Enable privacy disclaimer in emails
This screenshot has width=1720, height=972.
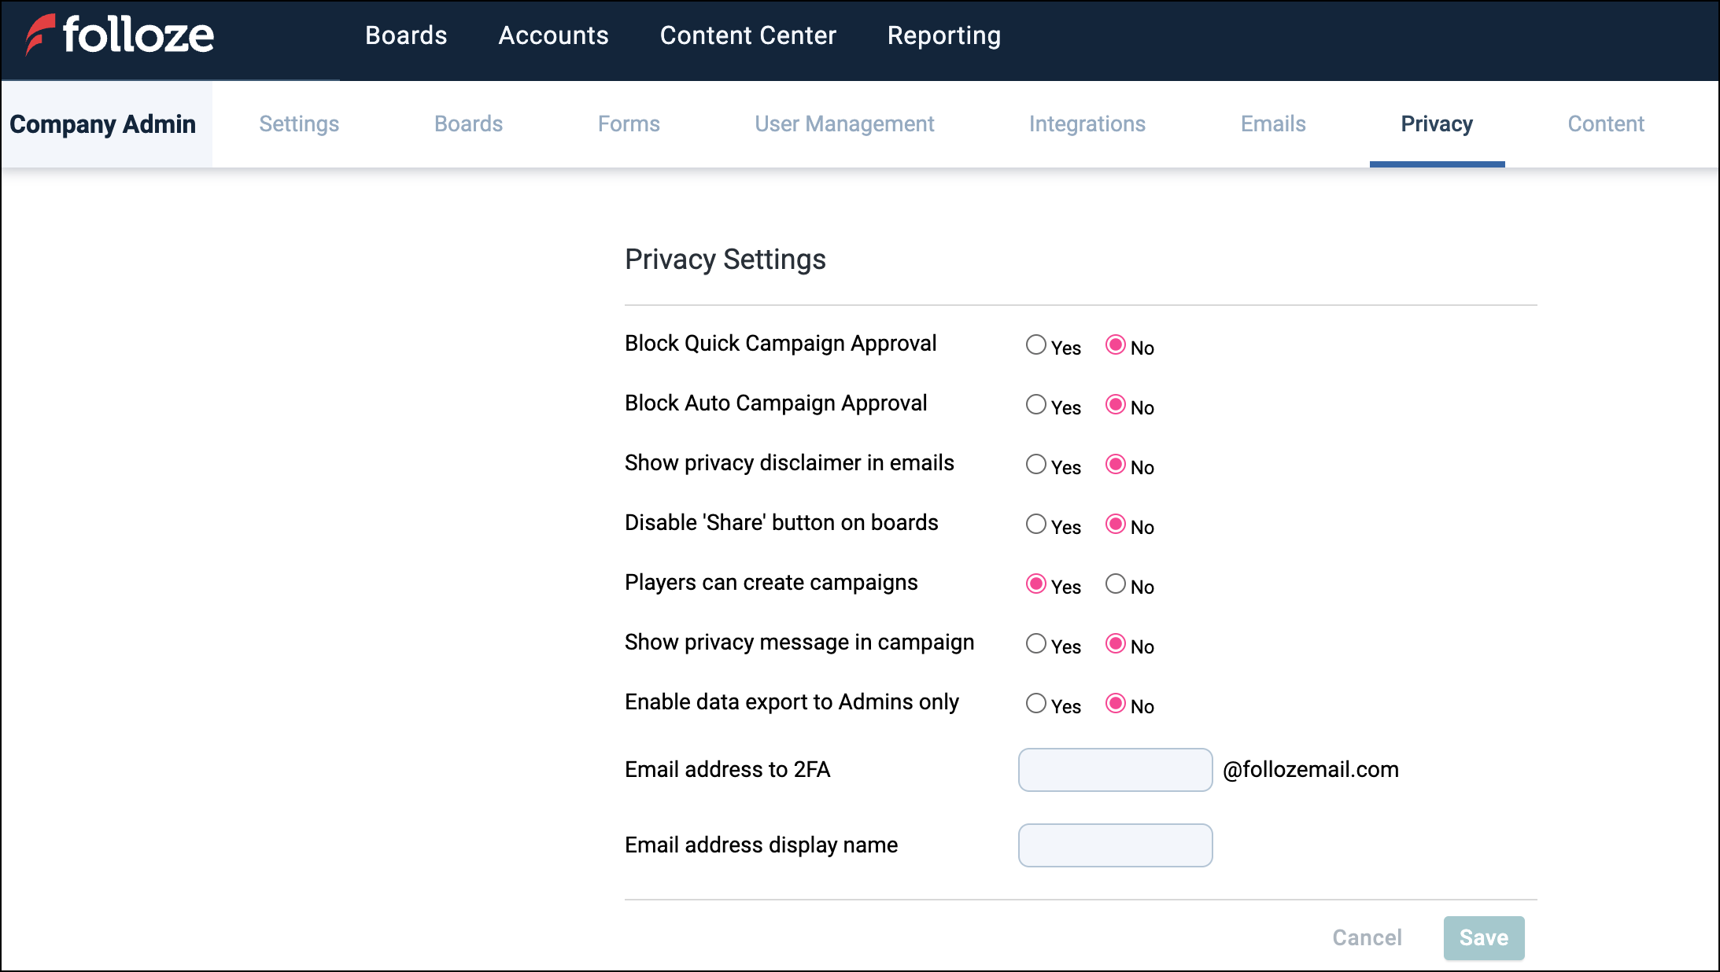click(1036, 465)
